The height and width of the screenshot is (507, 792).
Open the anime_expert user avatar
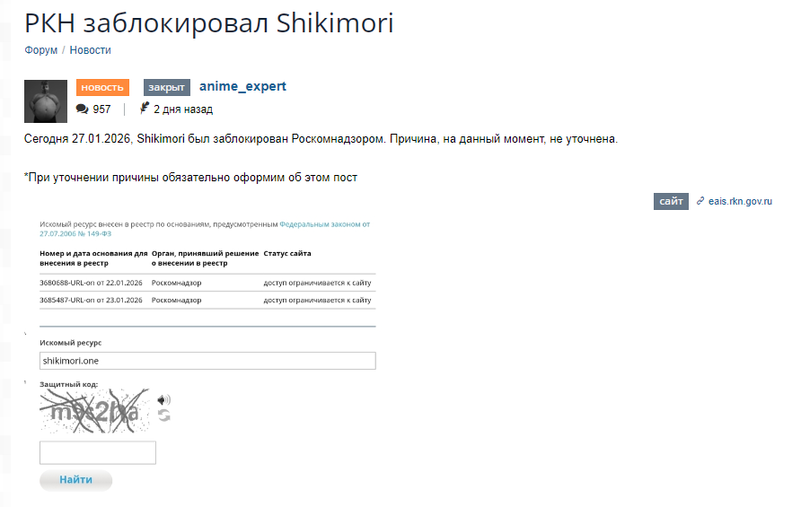click(x=46, y=101)
